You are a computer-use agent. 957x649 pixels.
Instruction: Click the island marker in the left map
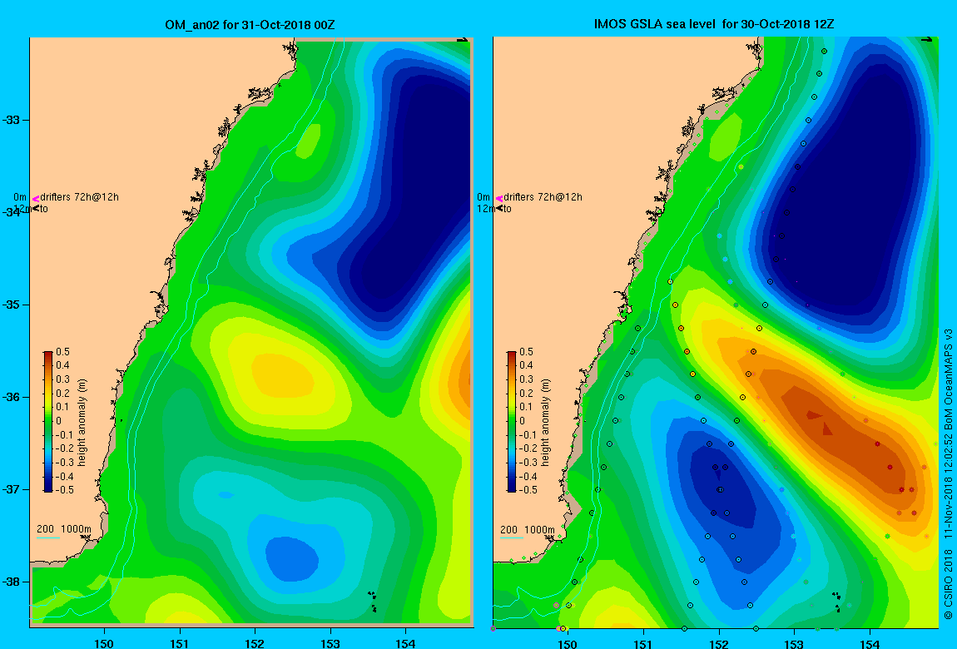(x=372, y=601)
